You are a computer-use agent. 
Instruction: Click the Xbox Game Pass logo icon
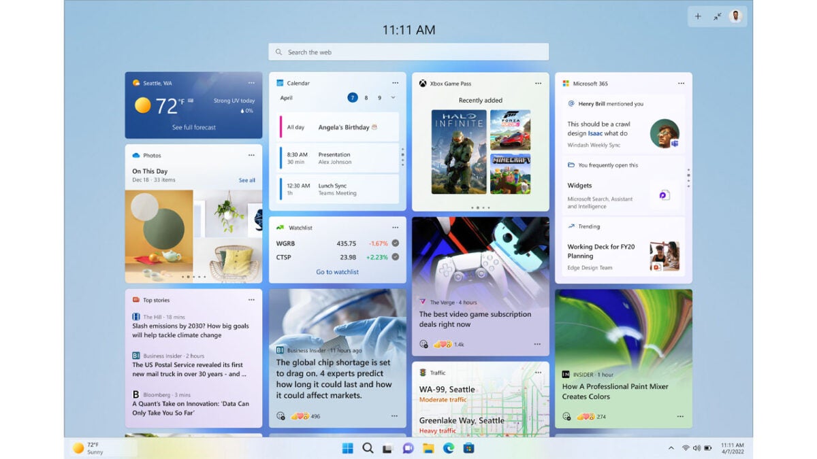pyautogui.click(x=423, y=83)
